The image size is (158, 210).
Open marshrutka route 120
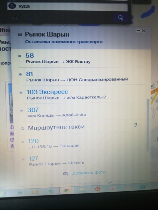tap(33, 141)
